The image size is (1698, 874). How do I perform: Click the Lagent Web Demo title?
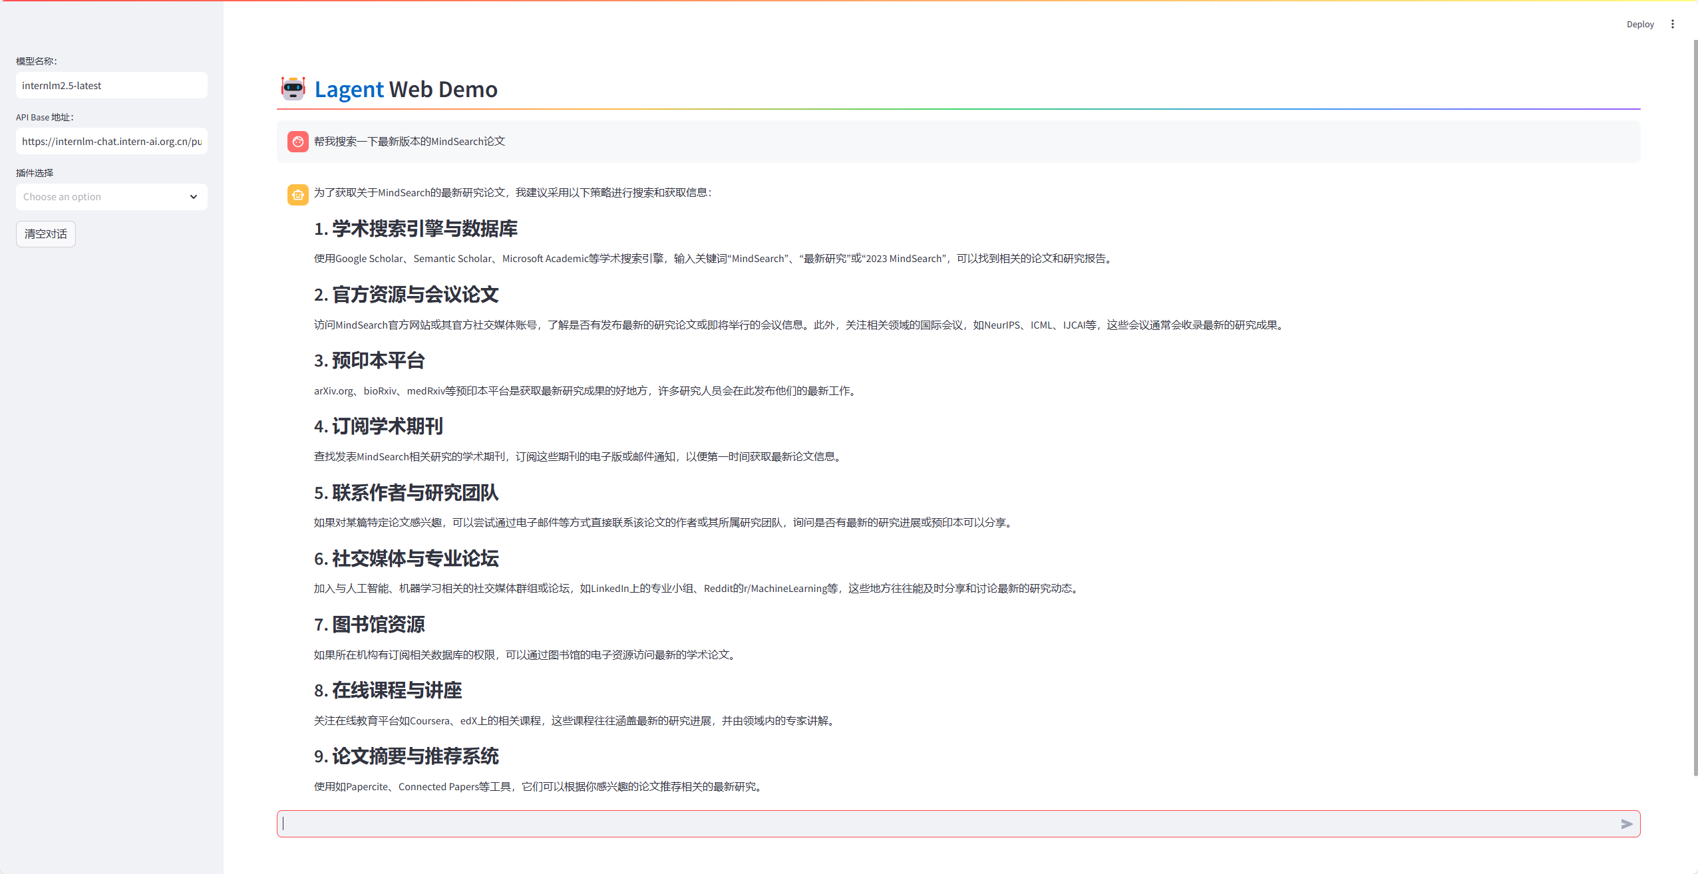[x=405, y=89]
